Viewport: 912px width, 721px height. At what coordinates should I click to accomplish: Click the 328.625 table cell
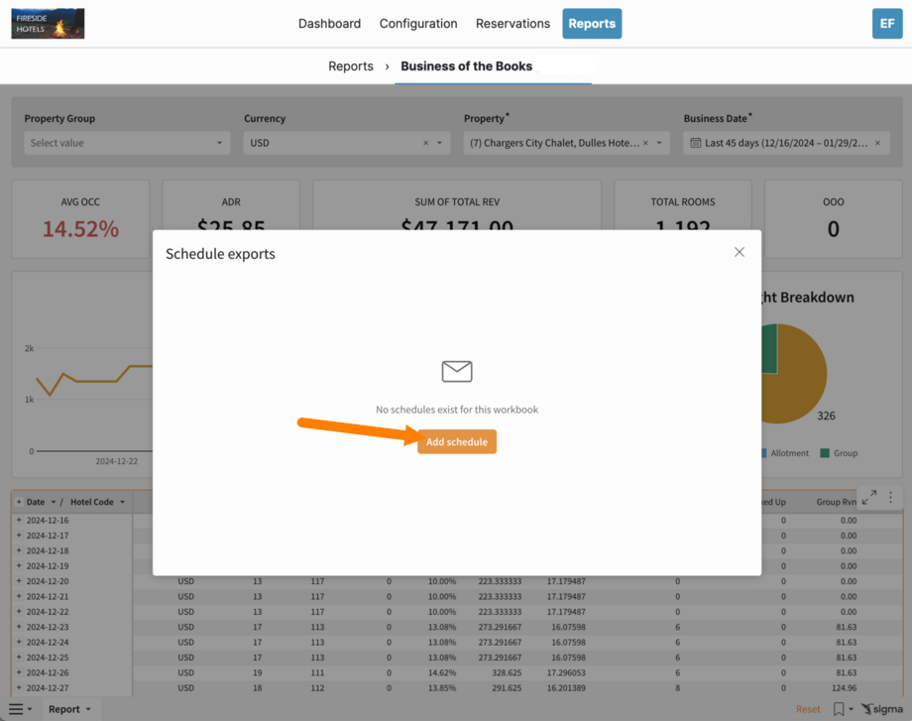507,672
